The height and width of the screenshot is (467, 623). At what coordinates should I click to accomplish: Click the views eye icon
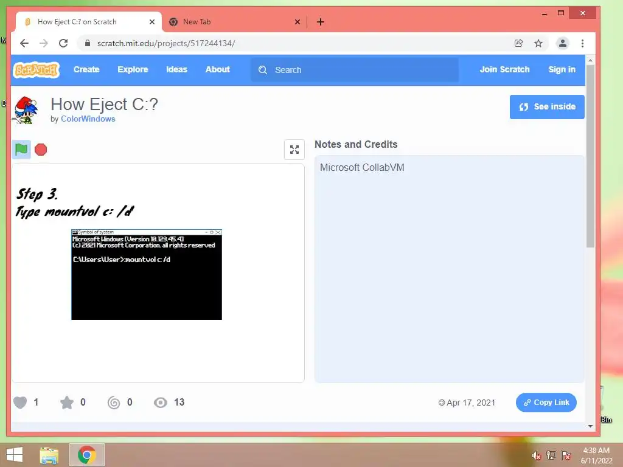(161, 403)
